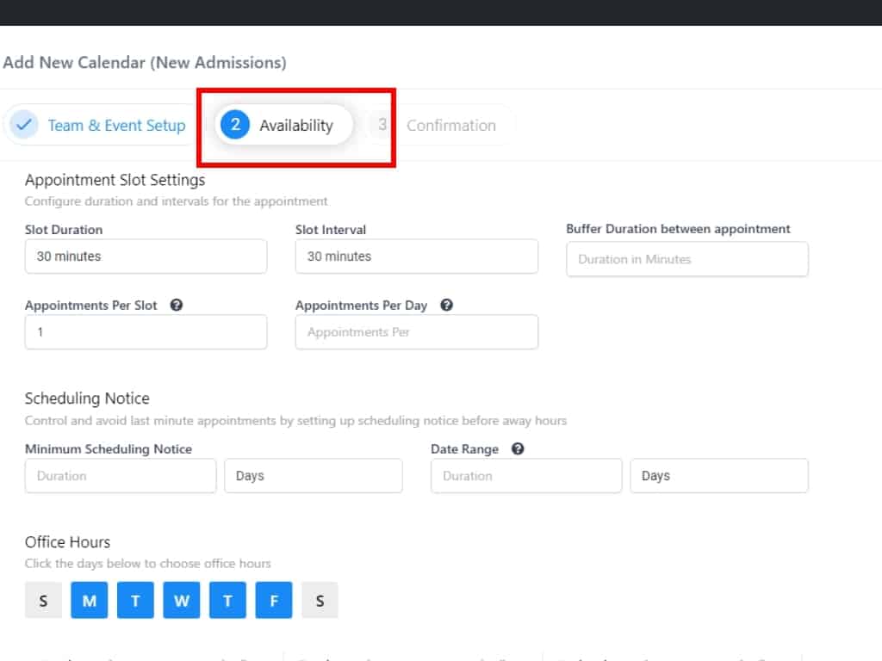Toggle Friday office hours off
The image size is (882, 661).
[274, 601]
